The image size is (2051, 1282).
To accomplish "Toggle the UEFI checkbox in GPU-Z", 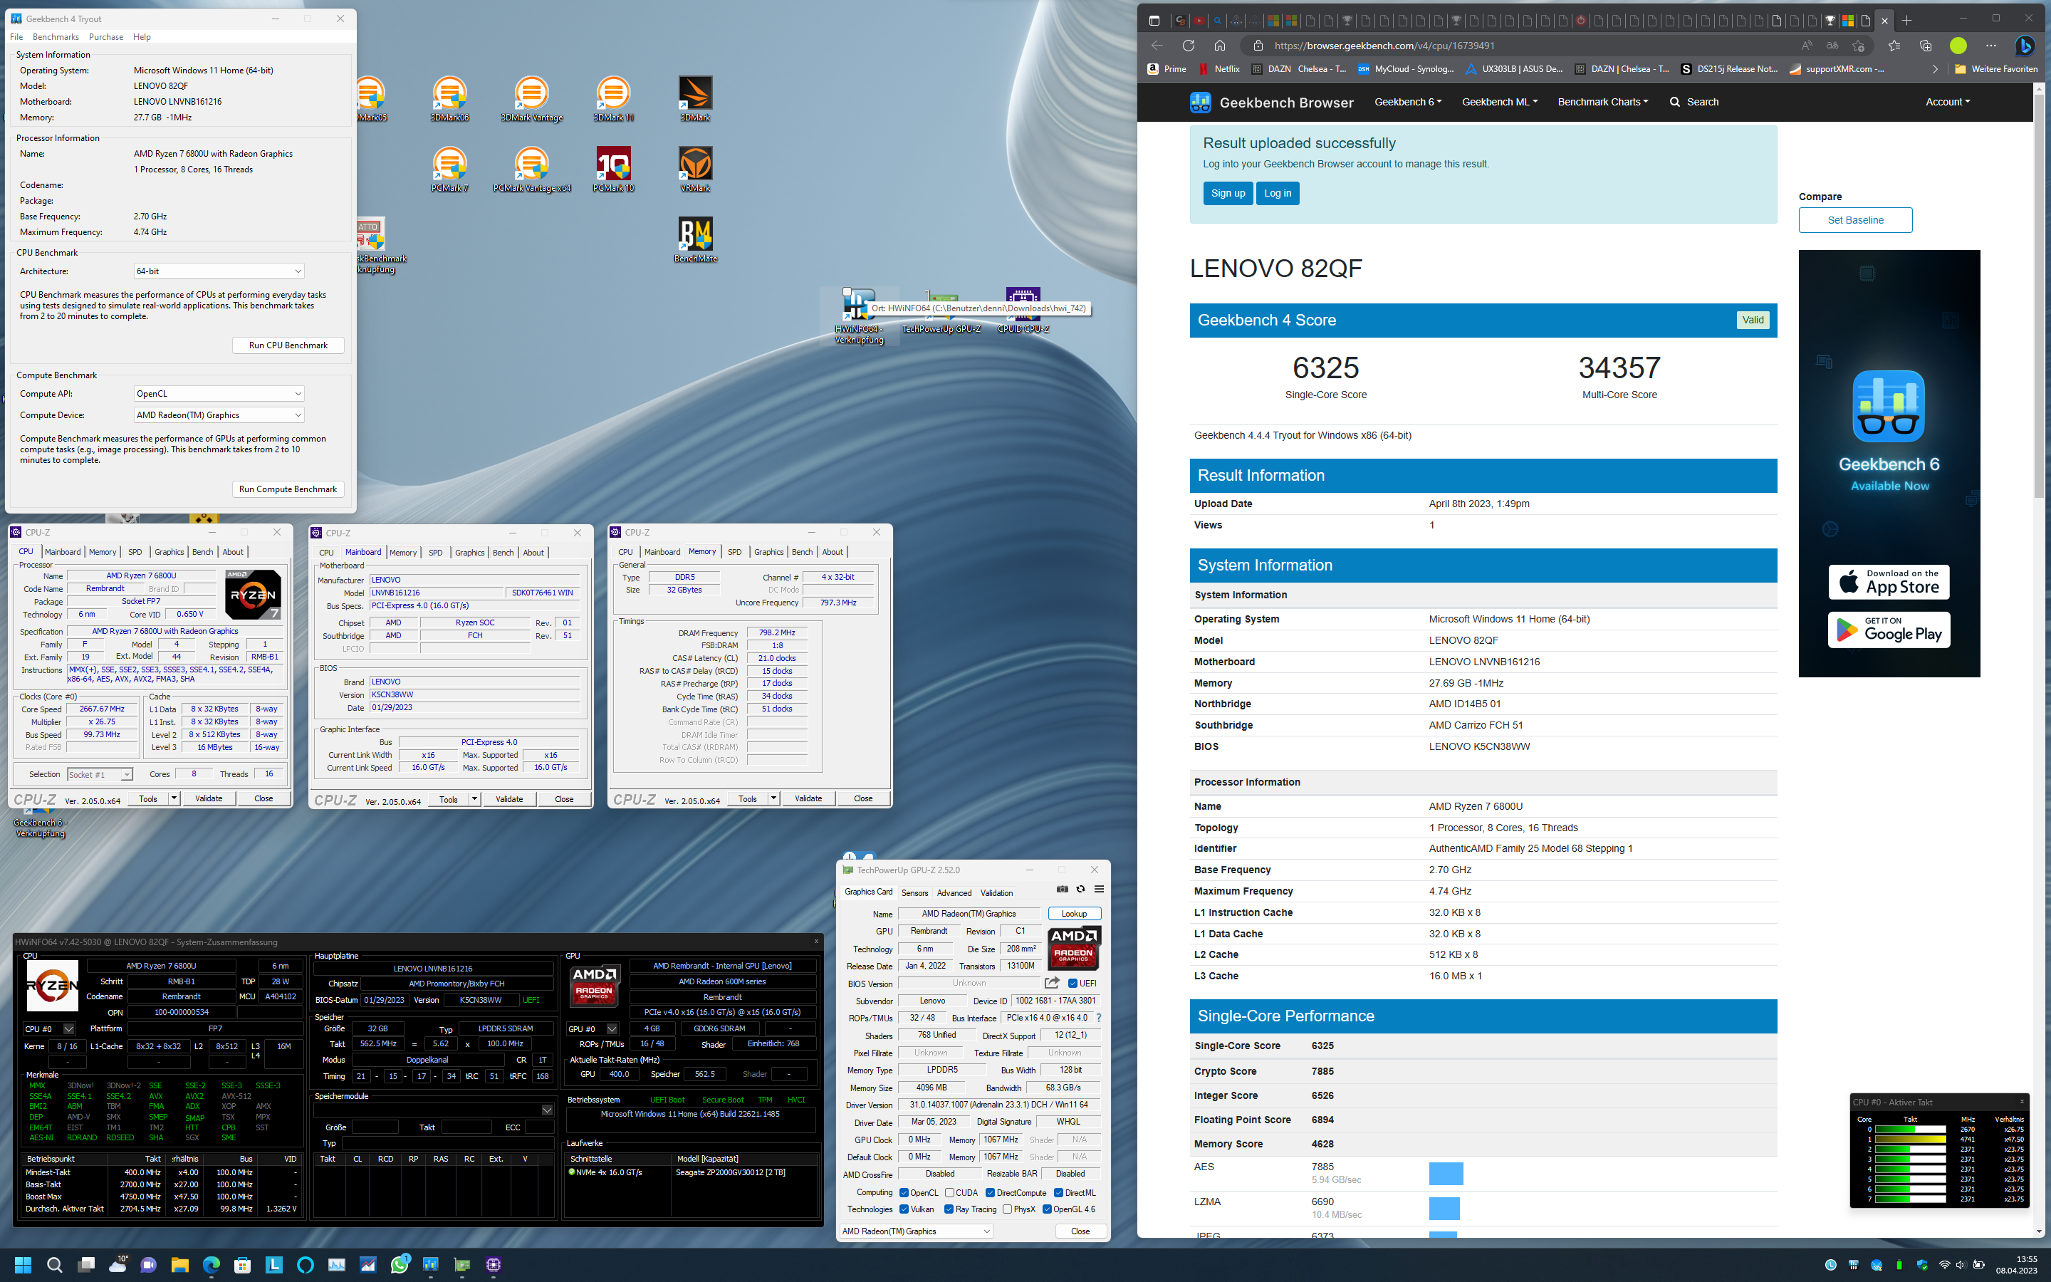I will pyautogui.click(x=1073, y=984).
